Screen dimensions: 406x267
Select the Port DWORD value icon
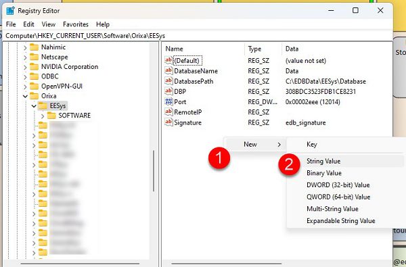(168, 101)
